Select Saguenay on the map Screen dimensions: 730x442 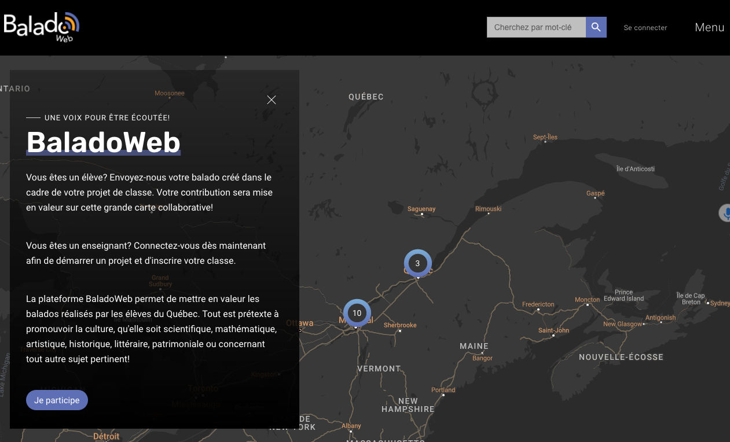click(x=421, y=209)
